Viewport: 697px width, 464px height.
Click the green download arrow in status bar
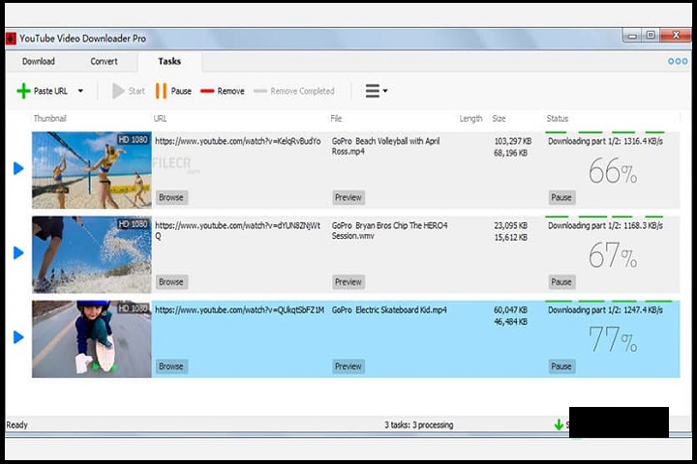(x=559, y=424)
